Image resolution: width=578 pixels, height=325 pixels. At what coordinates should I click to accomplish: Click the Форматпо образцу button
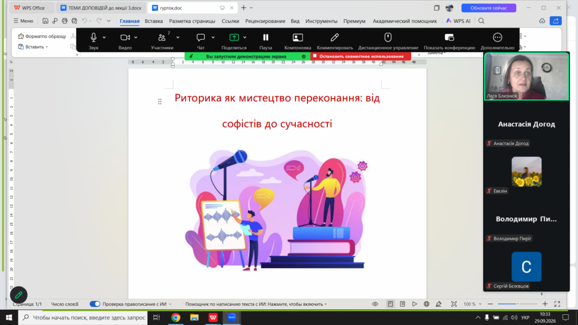pos(42,36)
